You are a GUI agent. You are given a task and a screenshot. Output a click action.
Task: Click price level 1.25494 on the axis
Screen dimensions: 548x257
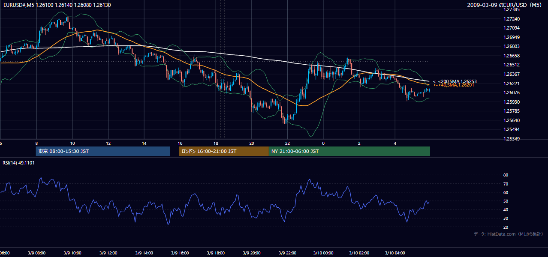(512, 129)
